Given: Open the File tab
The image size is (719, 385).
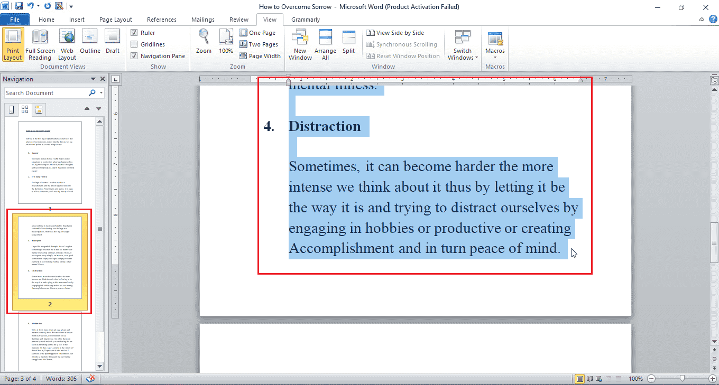Looking at the screenshot, I should click(15, 20).
